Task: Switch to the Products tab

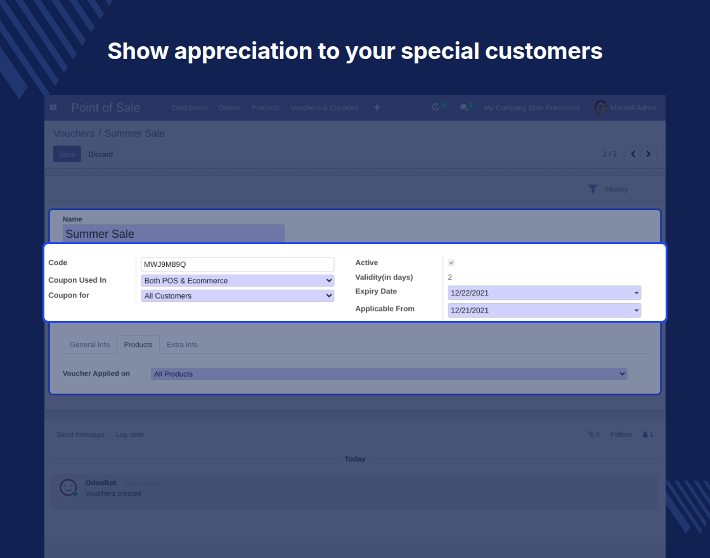Action: click(138, 345)
